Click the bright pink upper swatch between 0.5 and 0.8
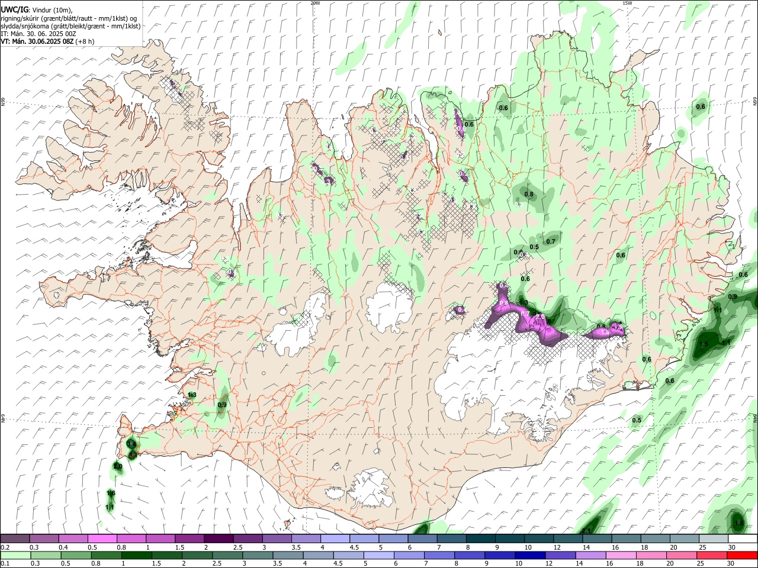 (x=102, y=539)
